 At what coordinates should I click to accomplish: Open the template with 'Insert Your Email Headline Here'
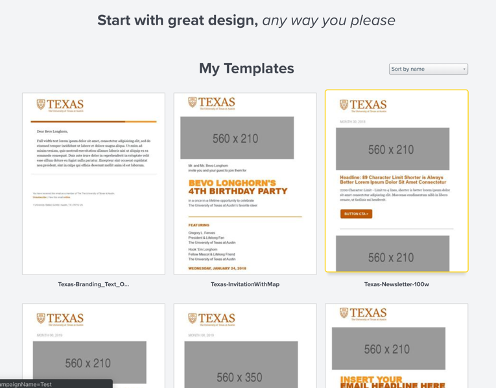coord(397,346)
